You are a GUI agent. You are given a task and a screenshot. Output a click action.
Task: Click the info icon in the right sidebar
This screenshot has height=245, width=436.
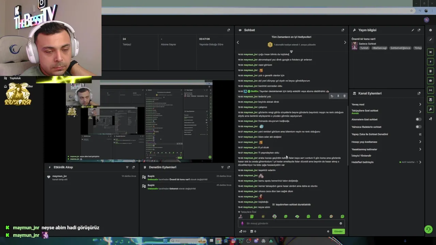pos(431,30)
